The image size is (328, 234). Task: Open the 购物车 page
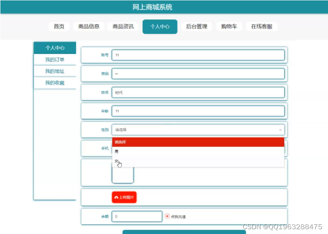(x=229, y=27)
